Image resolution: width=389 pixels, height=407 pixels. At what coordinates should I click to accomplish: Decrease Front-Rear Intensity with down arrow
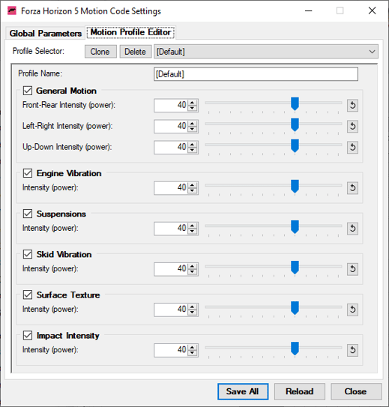coord(192,108)
